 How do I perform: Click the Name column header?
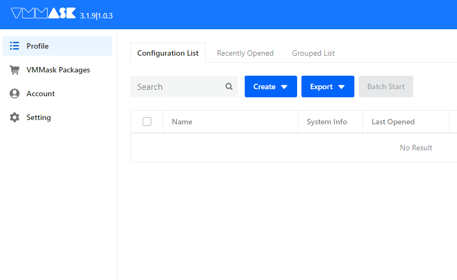pos(182,122)
